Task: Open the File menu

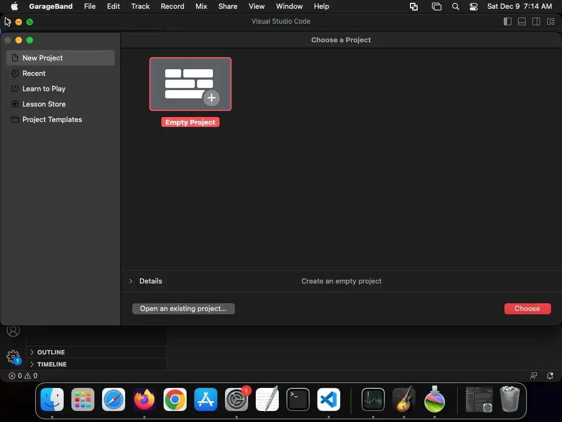Action: pyautogui.click(x=89, y=6)
